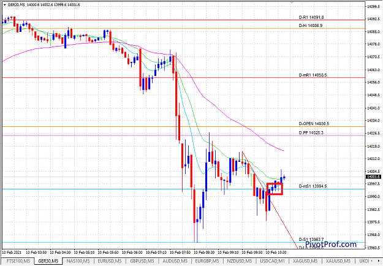Viewport: 383px width, 266px height.
Task: Click the D-mR1 14058.5 level label
Action: [313, 75]
